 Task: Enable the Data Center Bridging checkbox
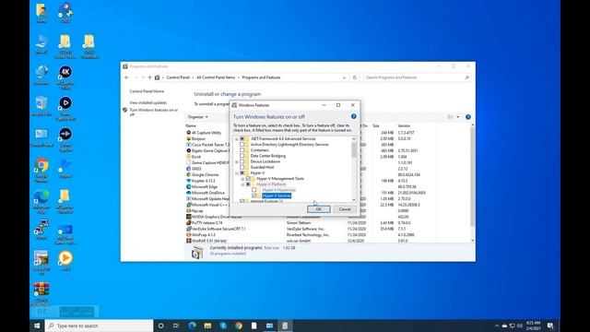[x=242, y=156]
